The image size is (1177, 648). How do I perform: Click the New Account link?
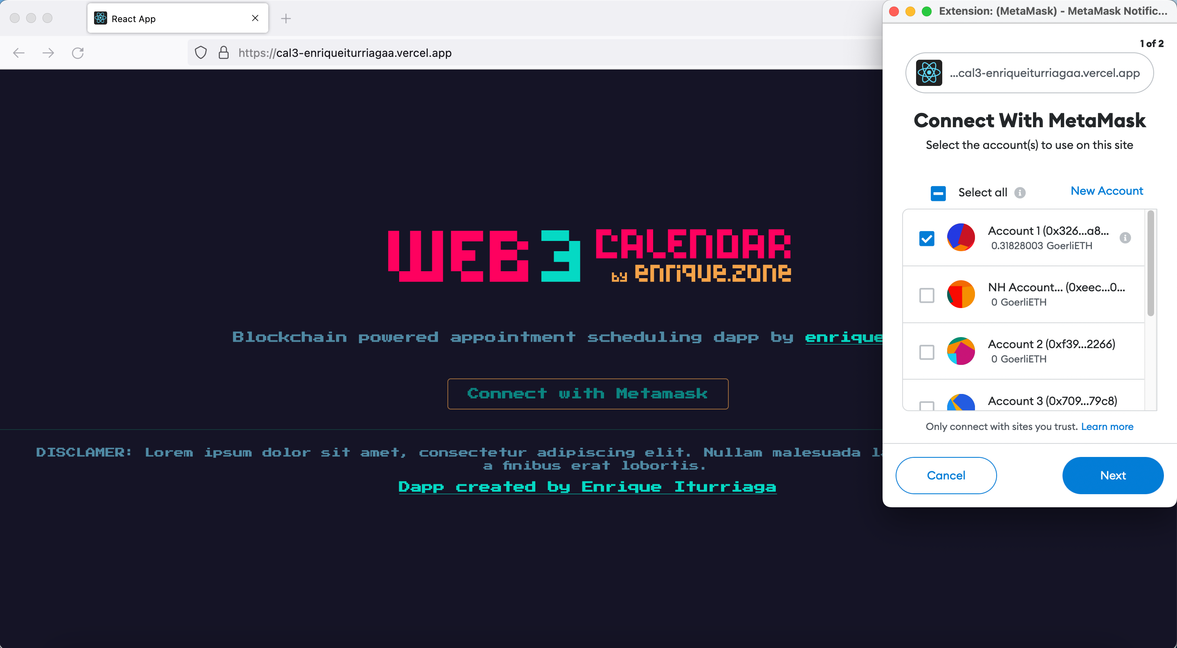(x=1106, y=191)
